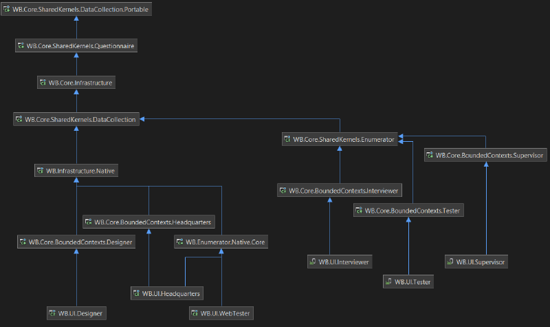Click the WB.UI.Headquarters label text
Image resolution: width=550 pixels, height=327 pixels.
pyautogui.click(x=171, y=294)
